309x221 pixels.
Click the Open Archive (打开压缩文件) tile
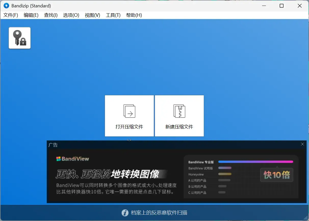(129, 116)
